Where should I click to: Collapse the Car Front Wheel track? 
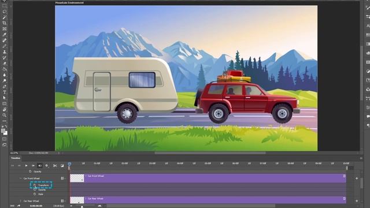tap(21, 179)
